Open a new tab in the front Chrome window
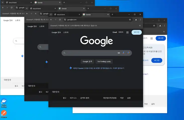 click(x=112, y=14)
